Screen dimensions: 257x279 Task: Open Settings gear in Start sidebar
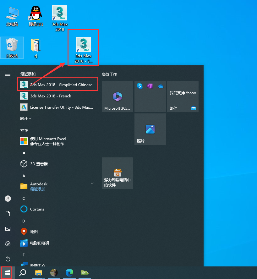(x=8, y=244)
